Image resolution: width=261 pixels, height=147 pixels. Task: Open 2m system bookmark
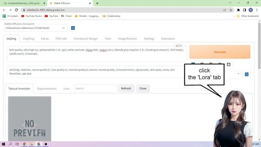(11, 16)
